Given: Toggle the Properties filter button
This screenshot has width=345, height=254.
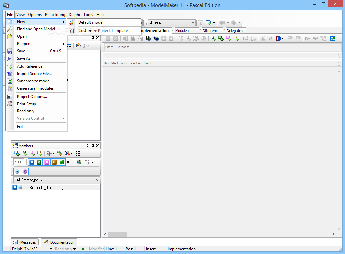Looking at the screenshot, I should [47, 162].
